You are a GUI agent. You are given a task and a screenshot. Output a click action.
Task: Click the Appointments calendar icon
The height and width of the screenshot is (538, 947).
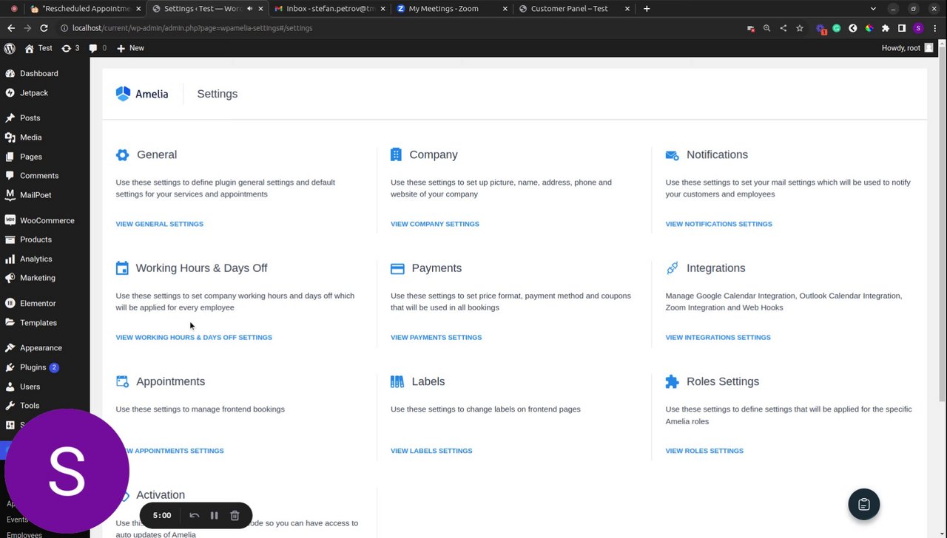pyautogui.click(x=122, y=381)
